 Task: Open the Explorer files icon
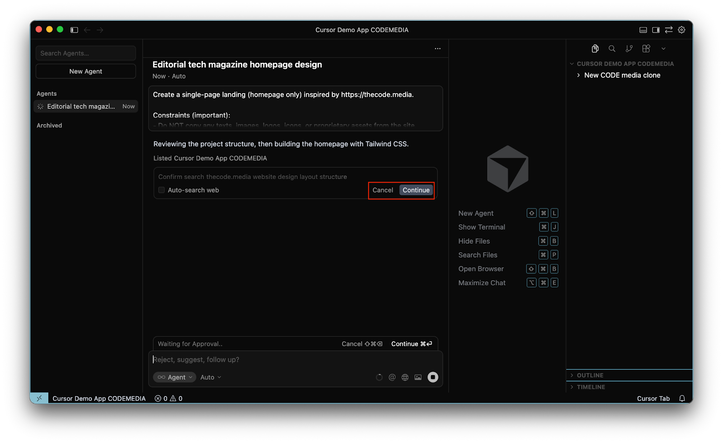[595, 48]
